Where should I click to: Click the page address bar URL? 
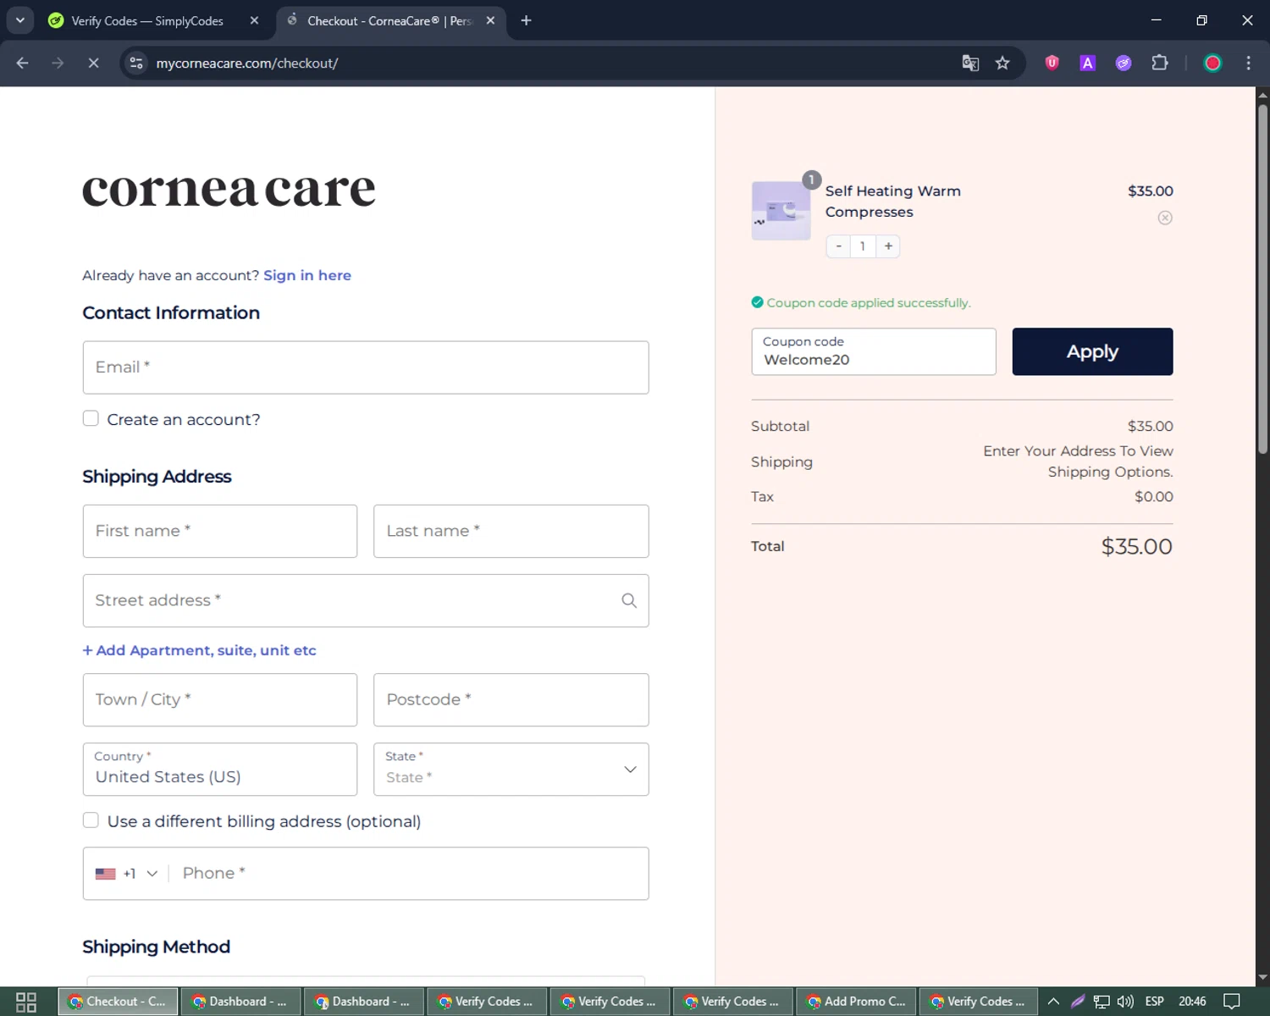(246, 63)
